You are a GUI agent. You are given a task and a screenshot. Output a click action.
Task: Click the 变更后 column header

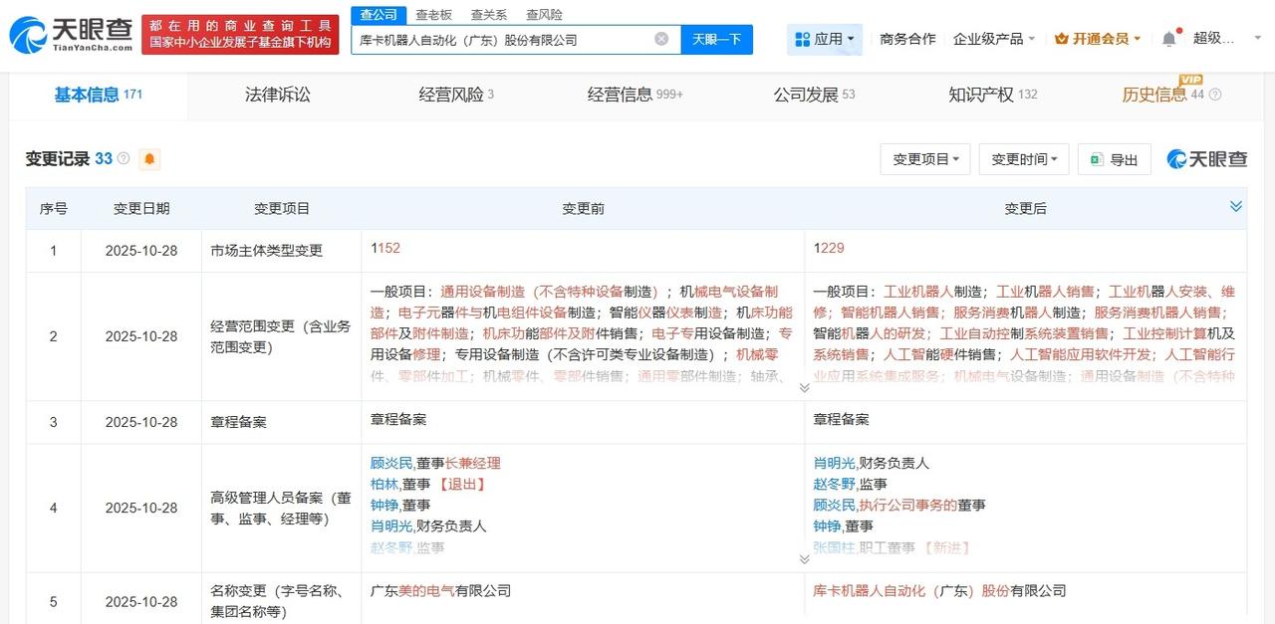tap(1026, 208)
